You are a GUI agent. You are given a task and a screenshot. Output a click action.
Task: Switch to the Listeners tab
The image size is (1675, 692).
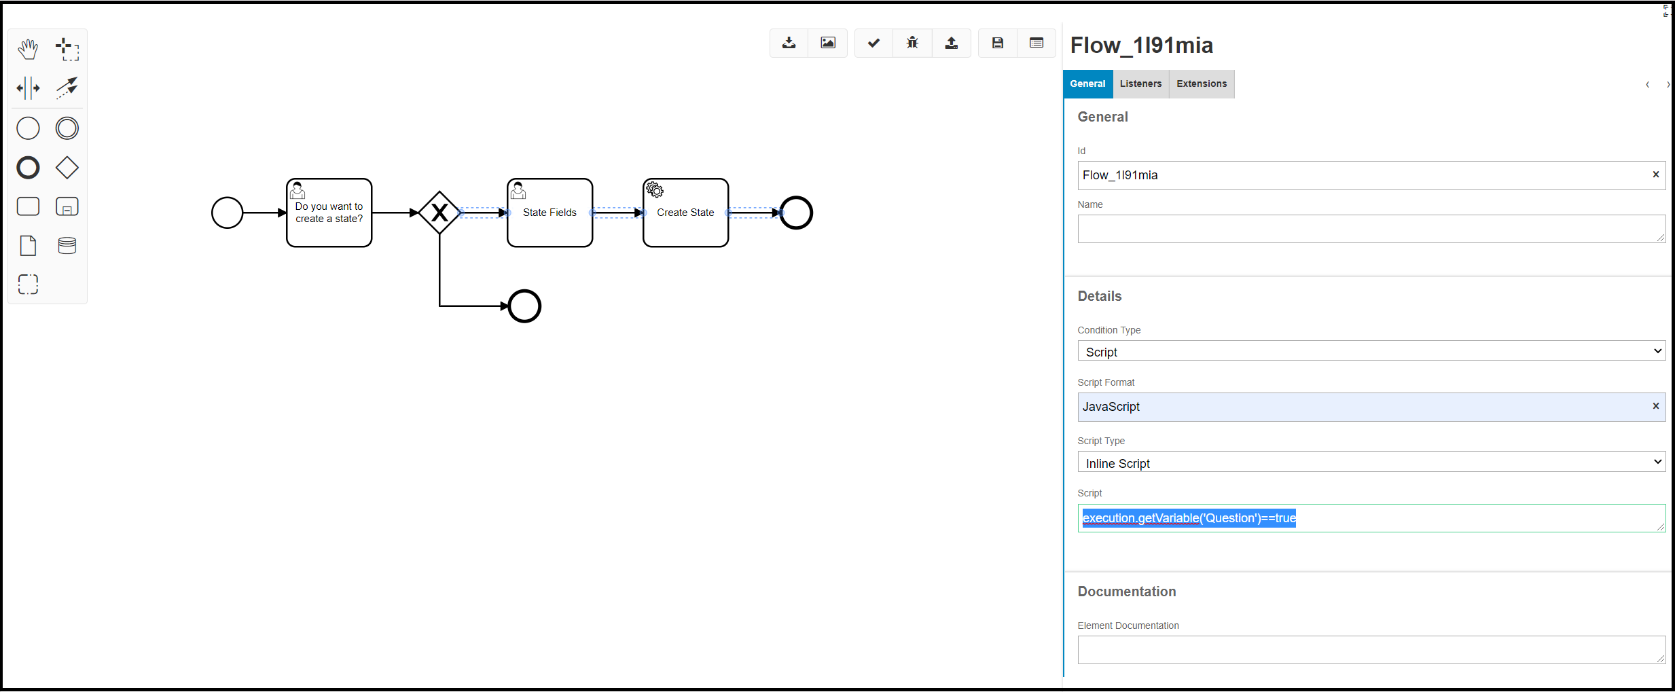point(1140,84)
